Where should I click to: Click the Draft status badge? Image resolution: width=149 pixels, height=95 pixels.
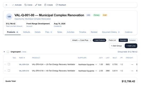tap(105, 15)
